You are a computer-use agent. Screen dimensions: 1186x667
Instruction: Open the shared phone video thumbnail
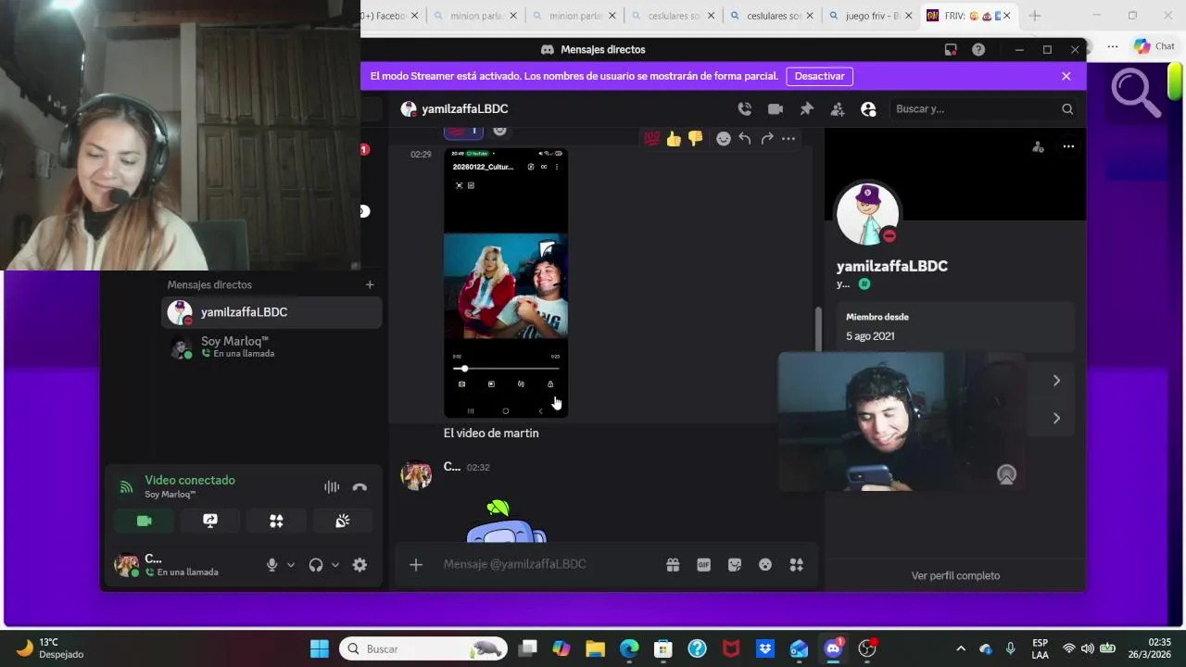point(506,283)
